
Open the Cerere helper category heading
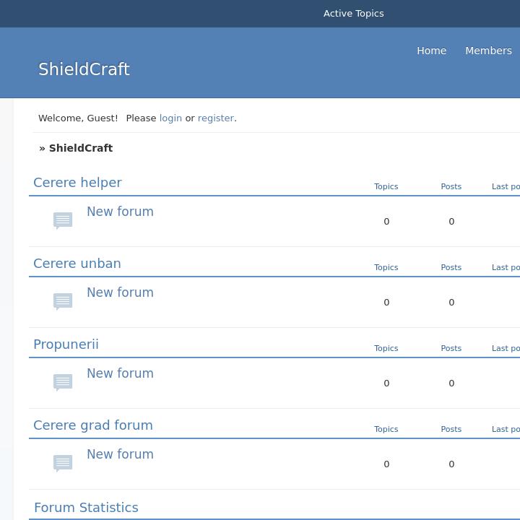click(77, 183)
